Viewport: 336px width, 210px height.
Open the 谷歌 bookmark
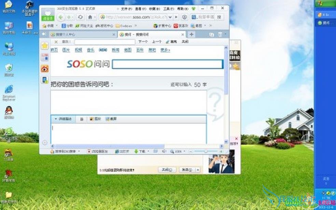click(67, 26)
